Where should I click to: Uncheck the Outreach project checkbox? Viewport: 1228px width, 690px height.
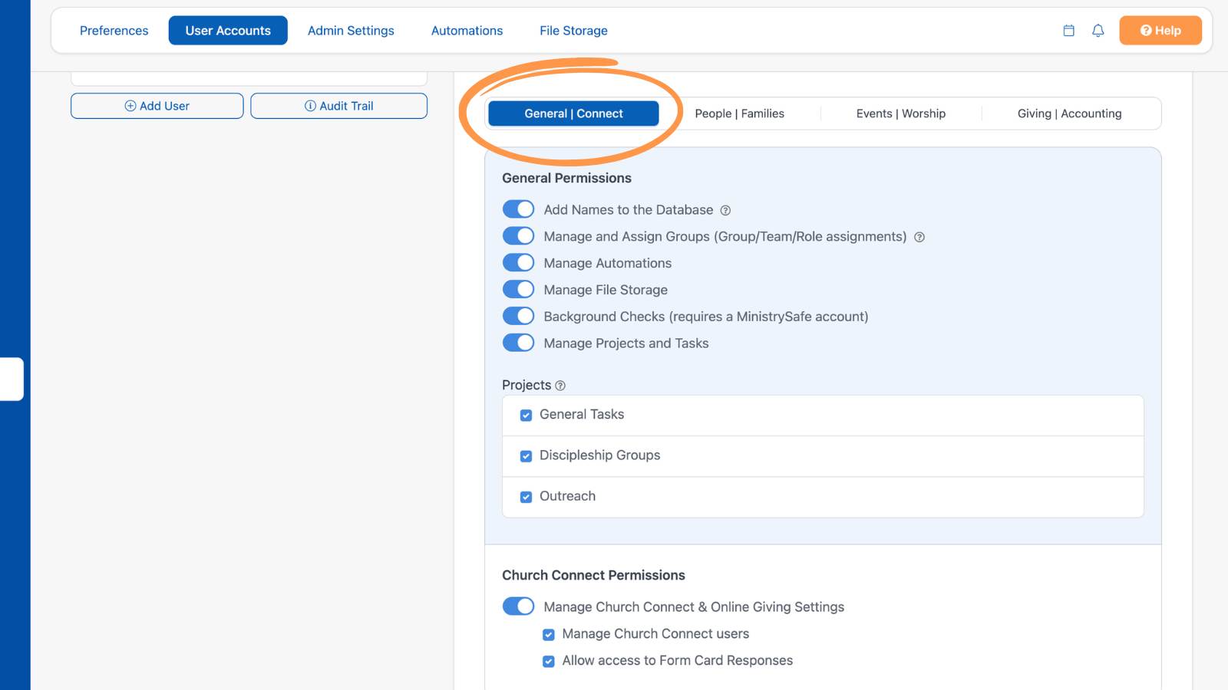click(x=526, y=497)
